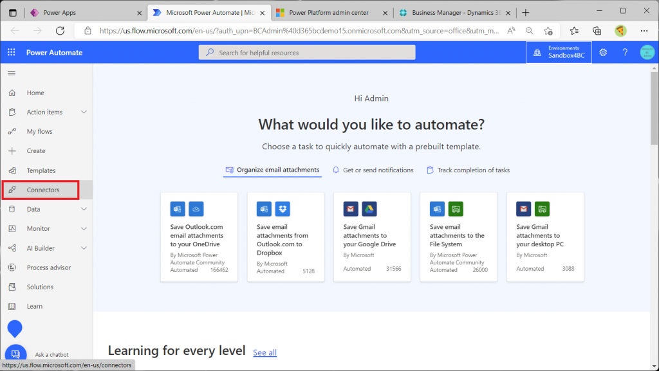Expand the AI Builder chevron
This screenshot has height=371, width=659.
pyautogui.click(x=84, y=248)
